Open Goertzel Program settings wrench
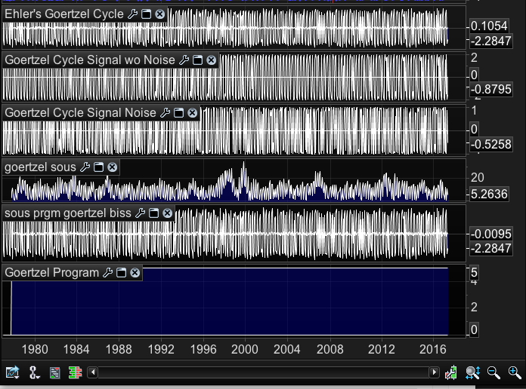Screen dimensions: 526x389 107,273
